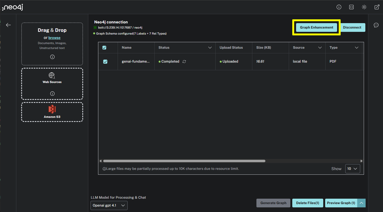Open the chat assistant bubble icon
The height and width of the screenshot is (212, 383).
pyautogui.click(x=376, y=25)
